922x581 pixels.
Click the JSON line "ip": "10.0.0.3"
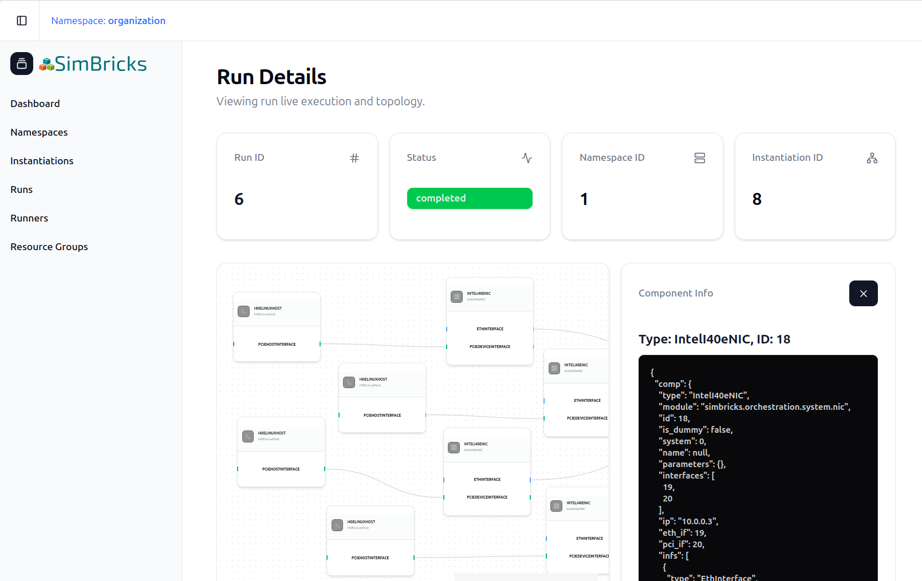pos(688,521)
